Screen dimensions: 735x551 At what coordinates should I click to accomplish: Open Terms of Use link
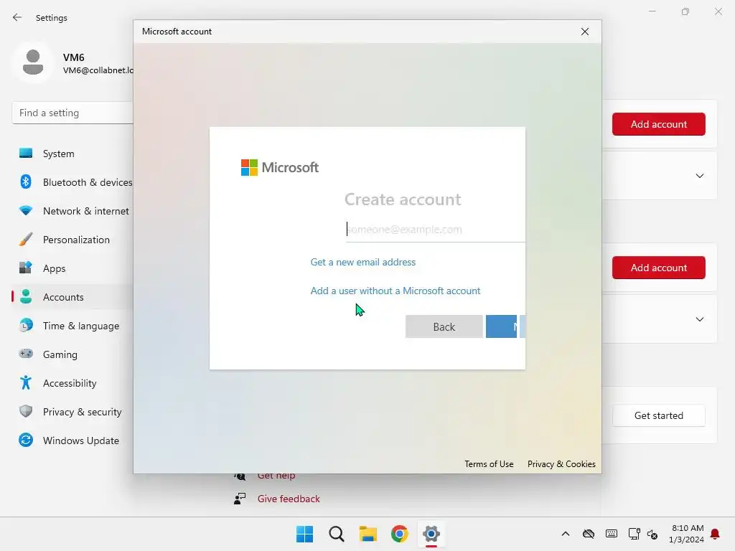[x=489, y=464]
